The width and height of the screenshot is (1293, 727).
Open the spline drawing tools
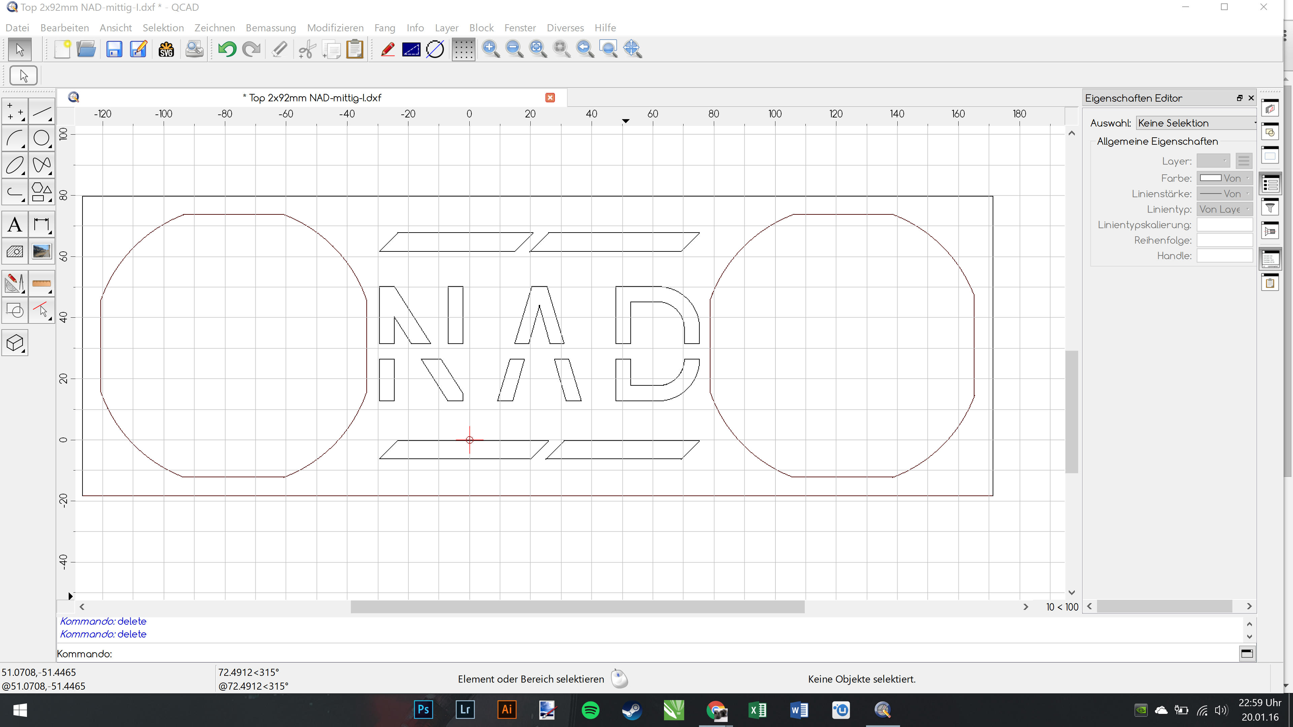coord(42,165)
